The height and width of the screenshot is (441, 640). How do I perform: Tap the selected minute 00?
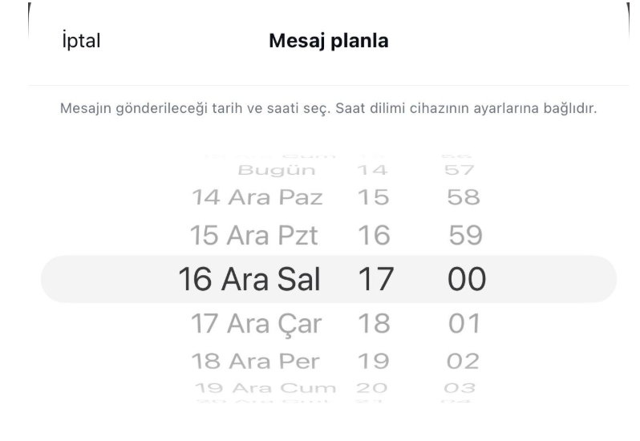464,278
